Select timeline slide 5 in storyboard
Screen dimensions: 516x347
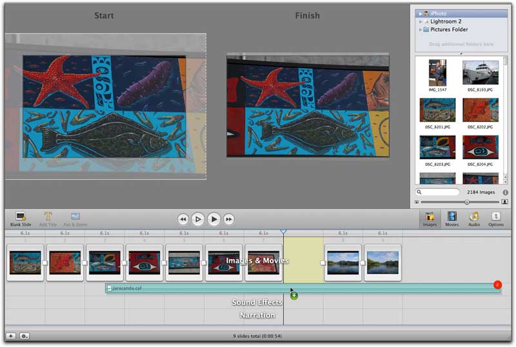click(184, 263)
